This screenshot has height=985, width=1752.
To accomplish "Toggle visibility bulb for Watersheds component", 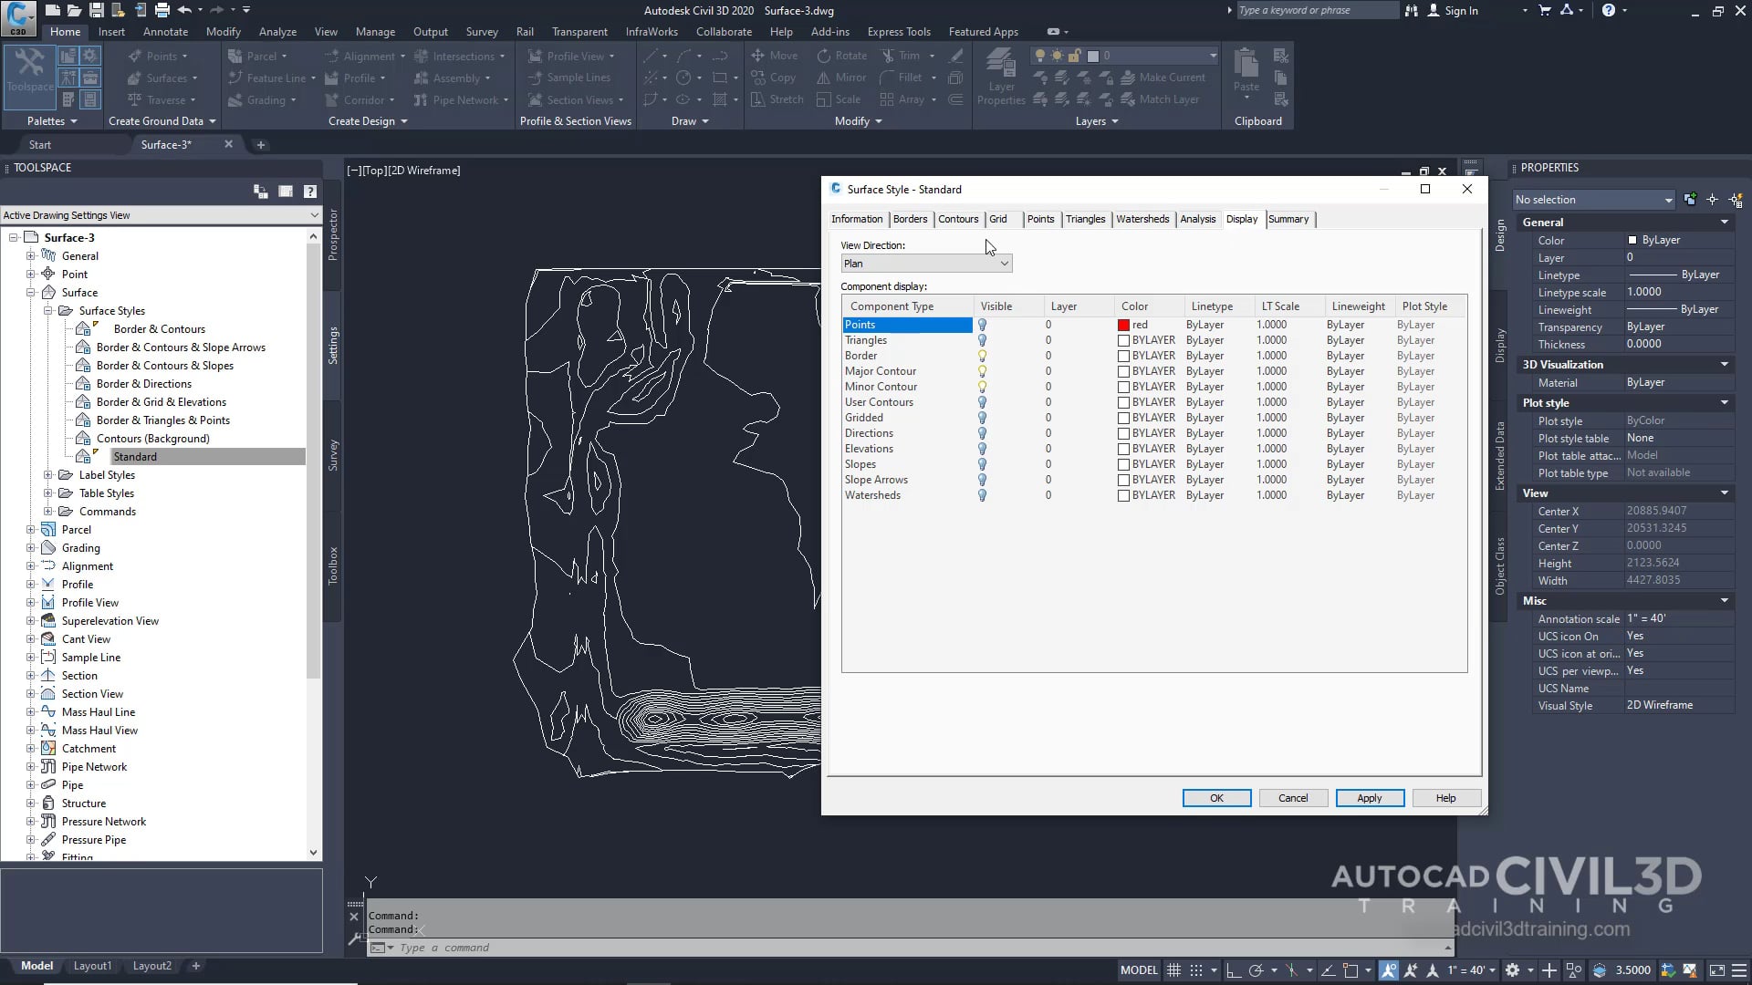I will click(x=983, y=495).
